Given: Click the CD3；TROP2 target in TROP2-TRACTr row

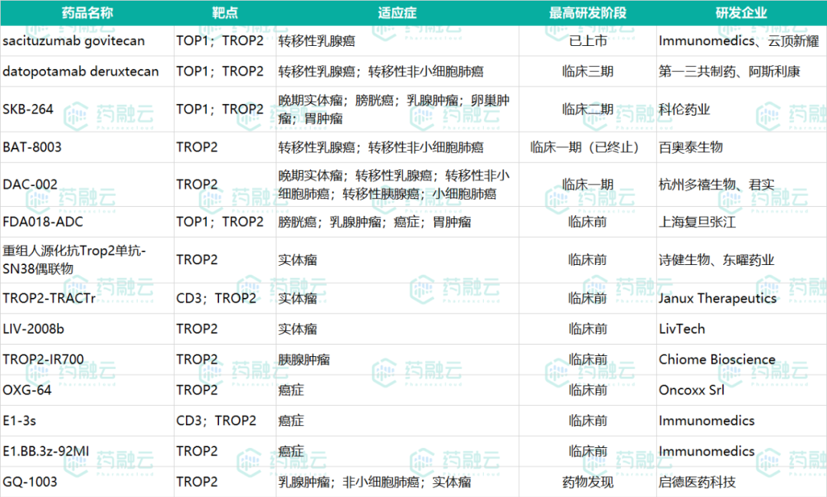Looking at the screenshot, I should click(224, 299).
